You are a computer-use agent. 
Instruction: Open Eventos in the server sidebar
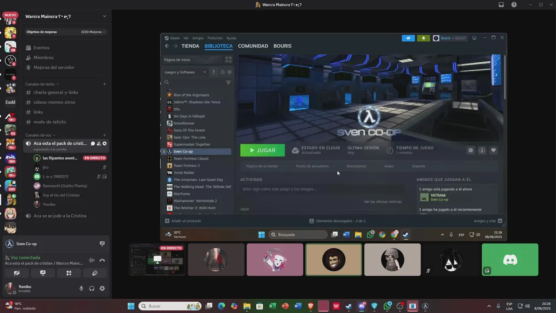coord(66,48)
